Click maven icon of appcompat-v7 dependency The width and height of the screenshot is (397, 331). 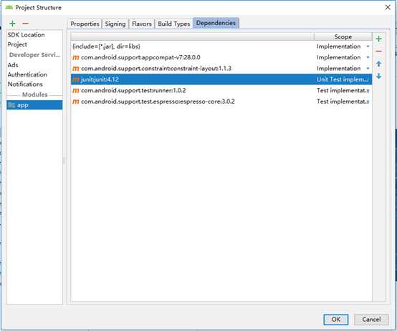click(76, 58)
